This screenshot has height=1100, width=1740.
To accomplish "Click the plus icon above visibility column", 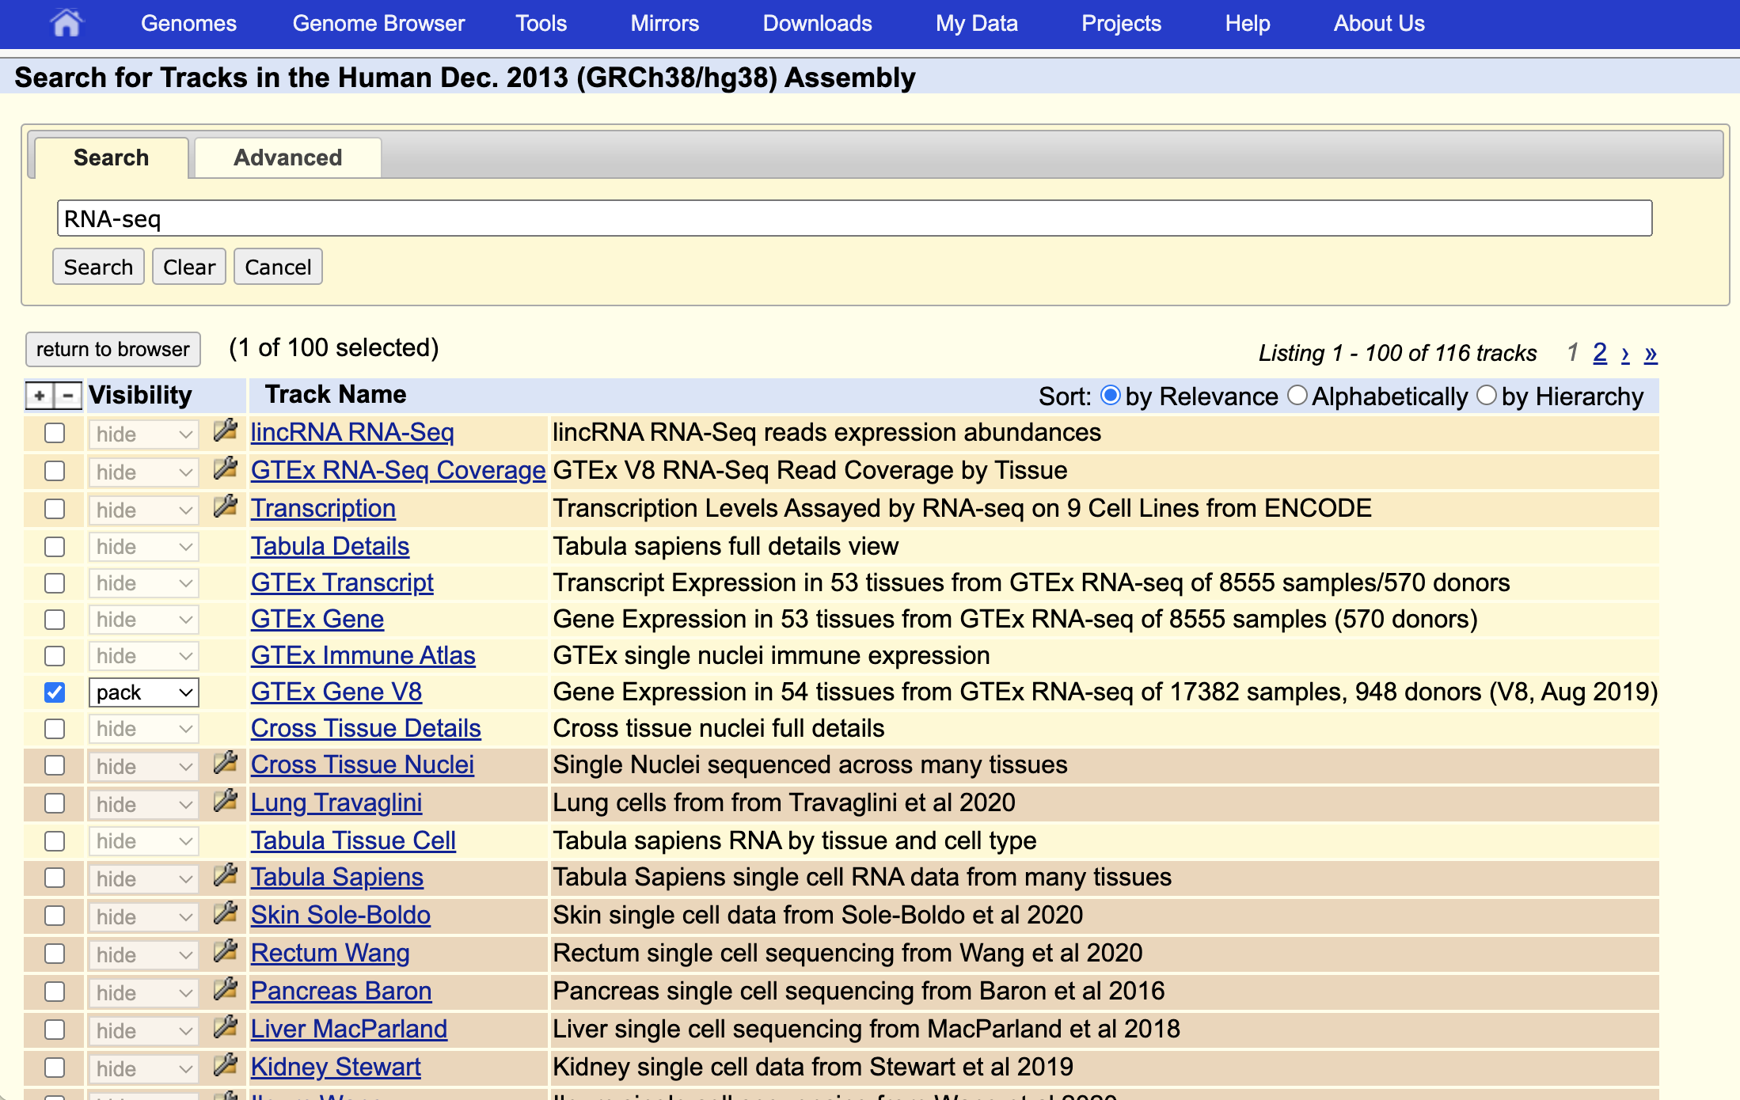I will coord(40,395).
